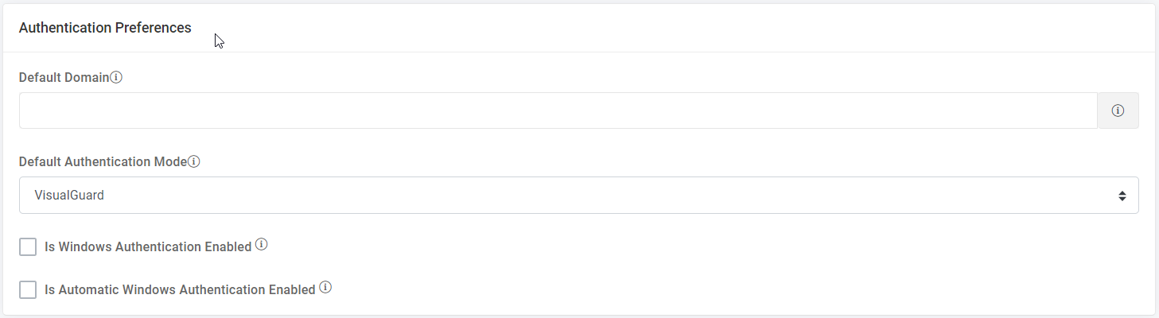The height and width of the screenshot is (318, 1159).
Task: Click the "Is Windows Authentication Enabled" label text
Action: 148,247
